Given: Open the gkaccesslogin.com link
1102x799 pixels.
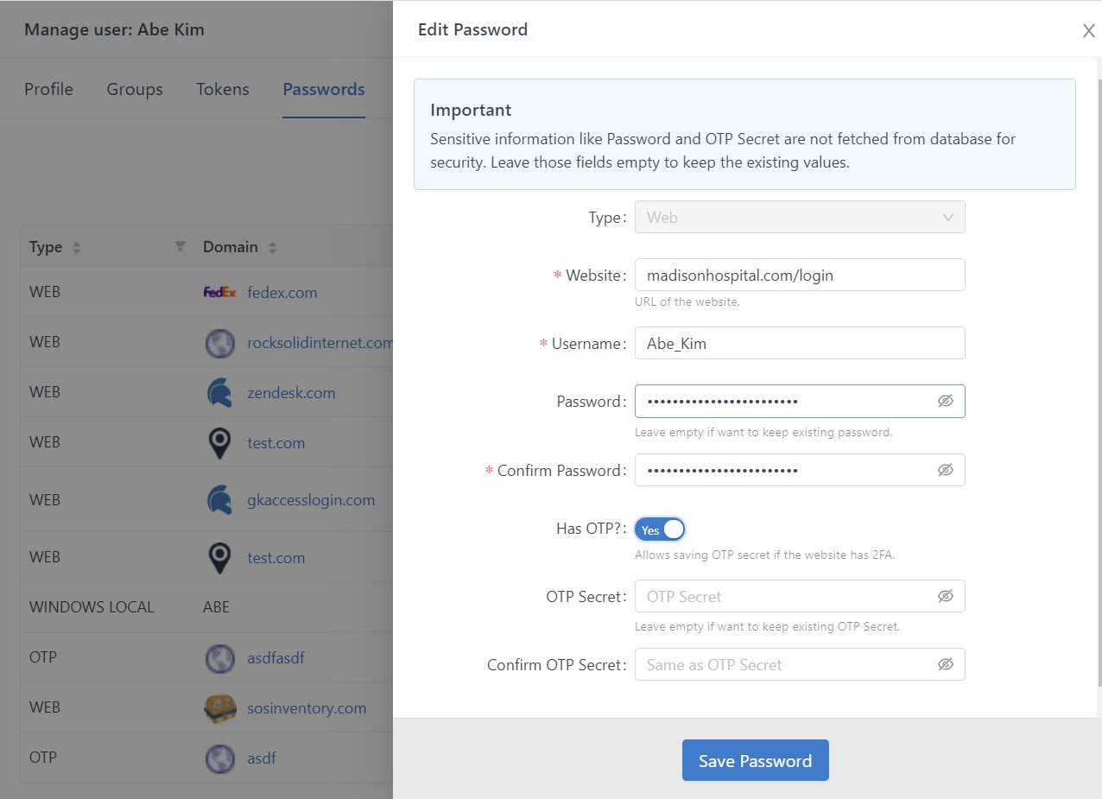Looking at the screenshot, I should tap(311, 500).
